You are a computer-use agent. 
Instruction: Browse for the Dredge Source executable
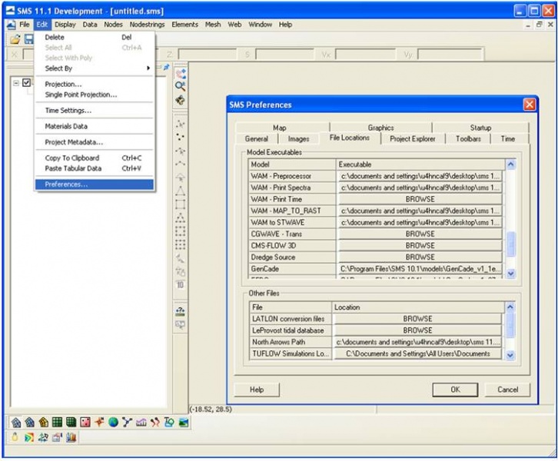point(420,257)
